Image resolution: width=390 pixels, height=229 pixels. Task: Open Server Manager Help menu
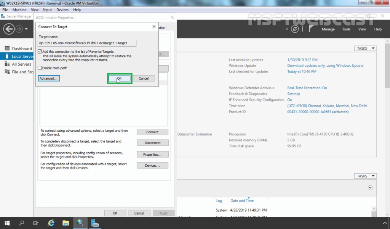pos(378,29)
